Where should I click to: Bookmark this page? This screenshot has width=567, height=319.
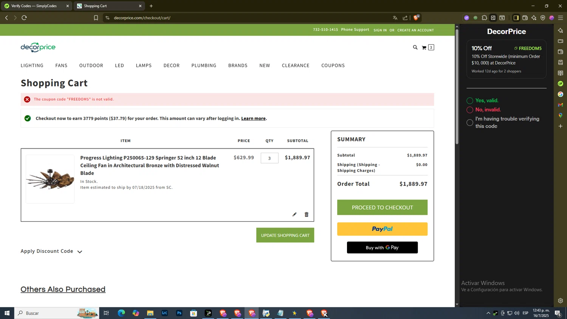96,18
